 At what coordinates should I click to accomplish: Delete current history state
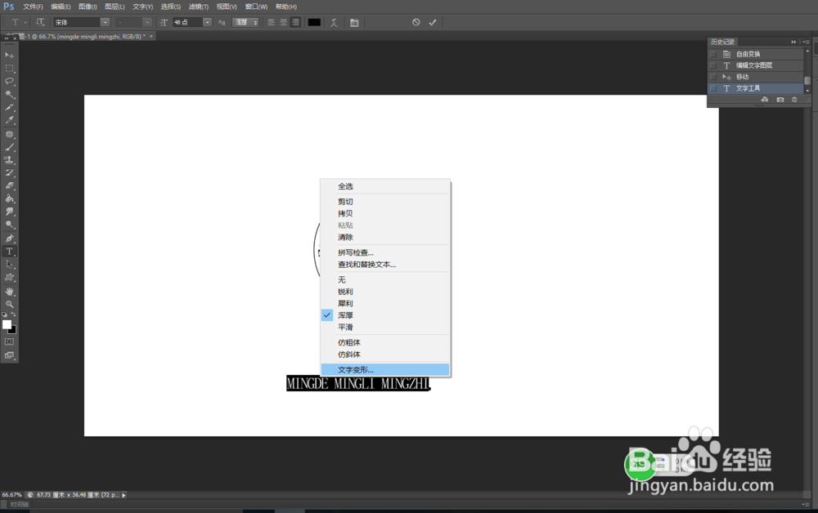point(794,100)
